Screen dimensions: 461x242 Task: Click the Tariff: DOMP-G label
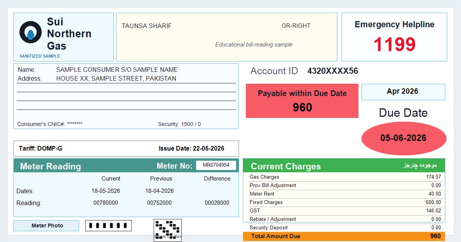(x=40, y=149)
